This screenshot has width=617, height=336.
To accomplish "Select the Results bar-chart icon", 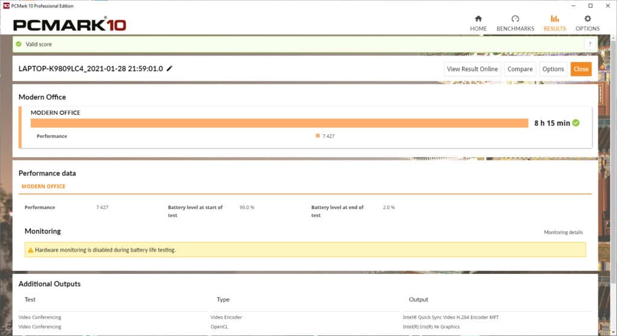I will point(554,19).
